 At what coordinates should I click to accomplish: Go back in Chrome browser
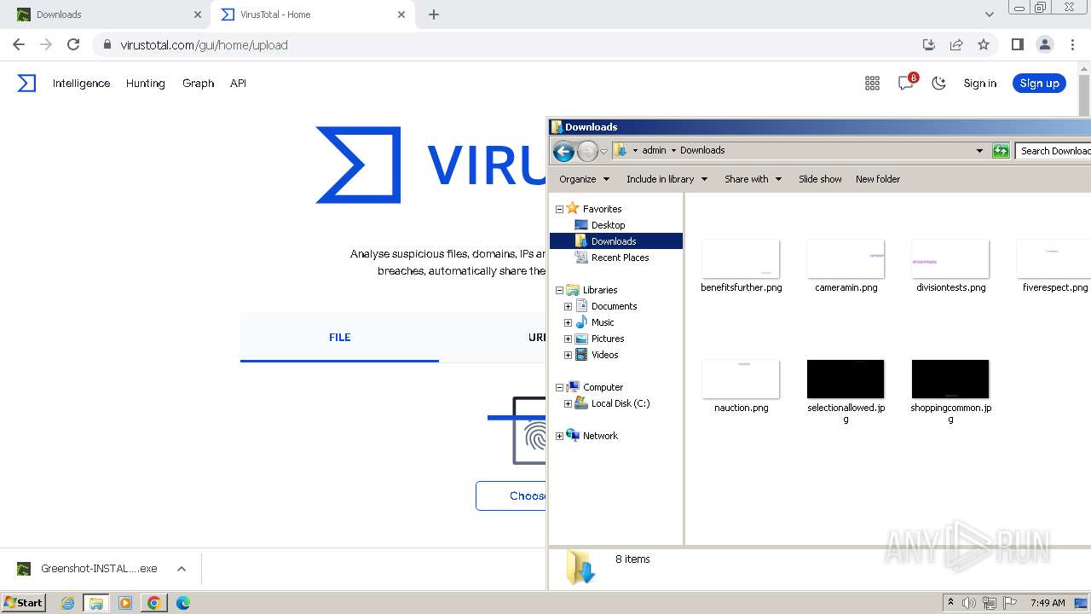[x=19, y=44]
